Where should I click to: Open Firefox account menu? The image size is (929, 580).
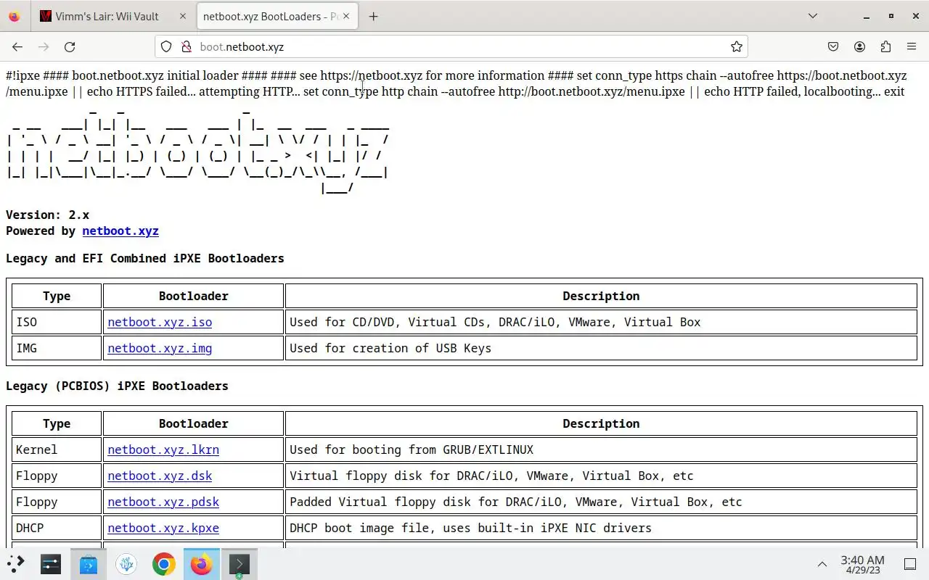click(x=859, y=46)
